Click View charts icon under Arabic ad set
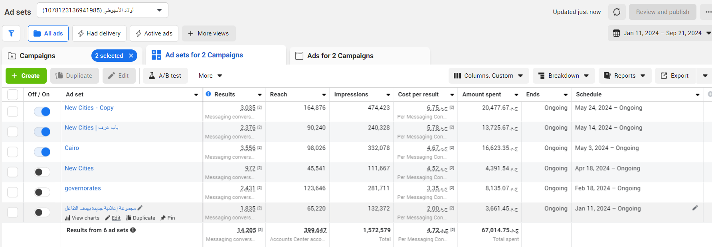The height and width of the screenshot is (247, 712). [68, 218]
